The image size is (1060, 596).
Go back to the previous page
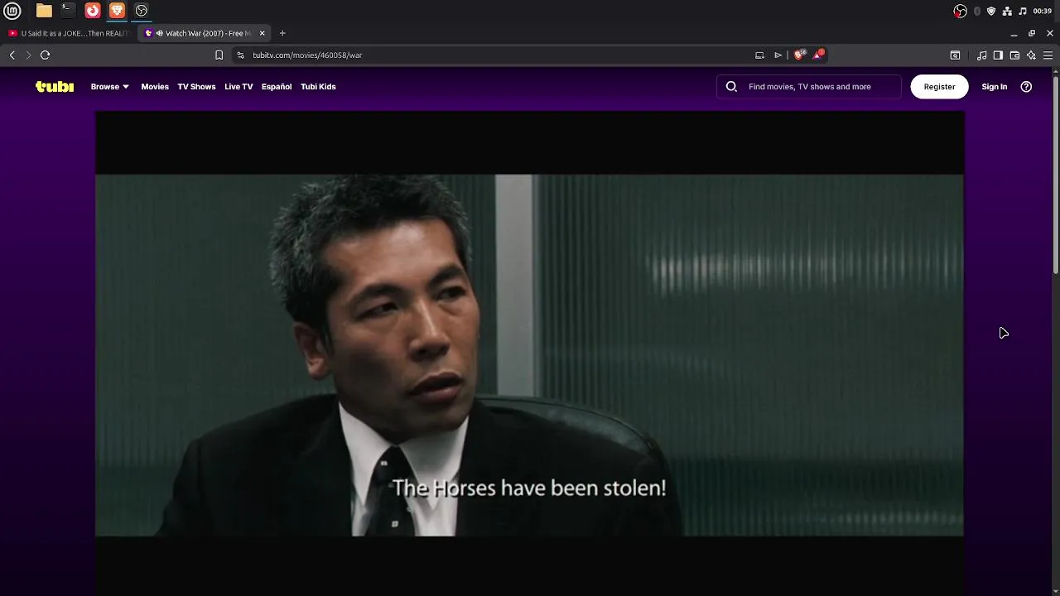click(x=12, y=55)
